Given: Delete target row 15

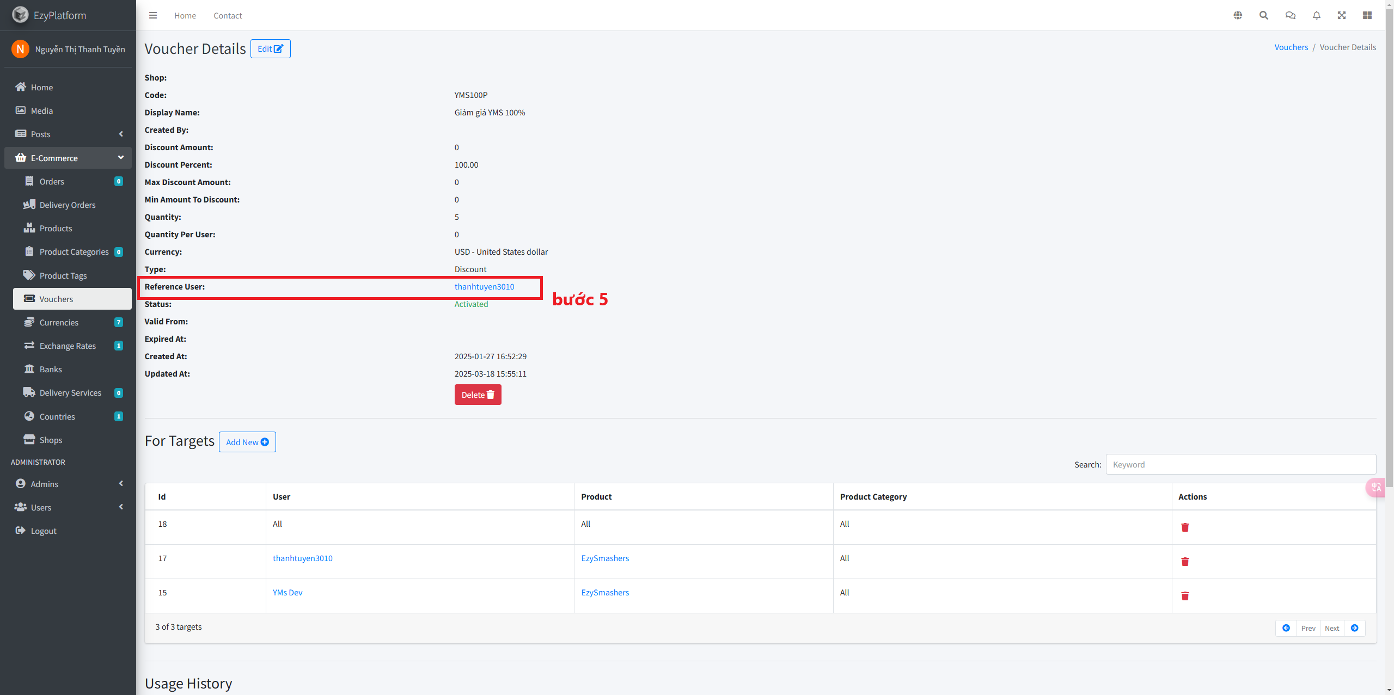Looking at the screenshot, I should 1185,596.
